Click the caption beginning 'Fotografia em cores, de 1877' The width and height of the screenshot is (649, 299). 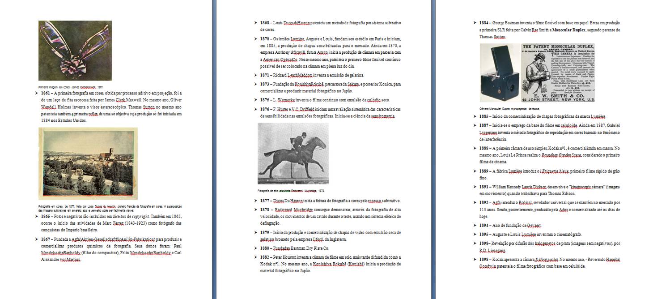click(111, 208)
